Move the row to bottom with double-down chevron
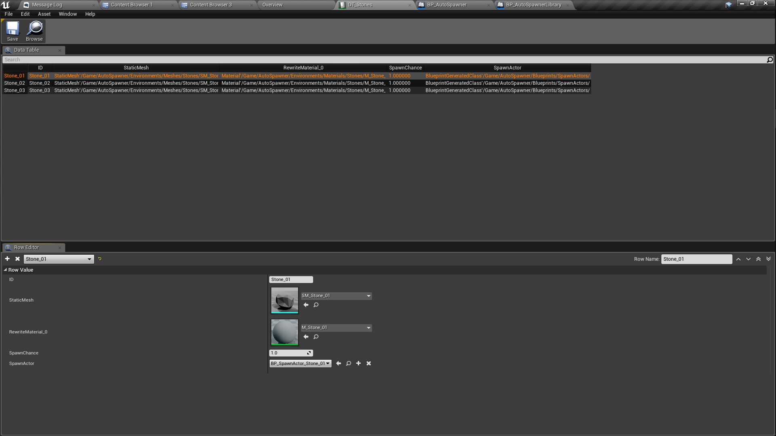Screen dimensions: 776x436 (768, 259)
